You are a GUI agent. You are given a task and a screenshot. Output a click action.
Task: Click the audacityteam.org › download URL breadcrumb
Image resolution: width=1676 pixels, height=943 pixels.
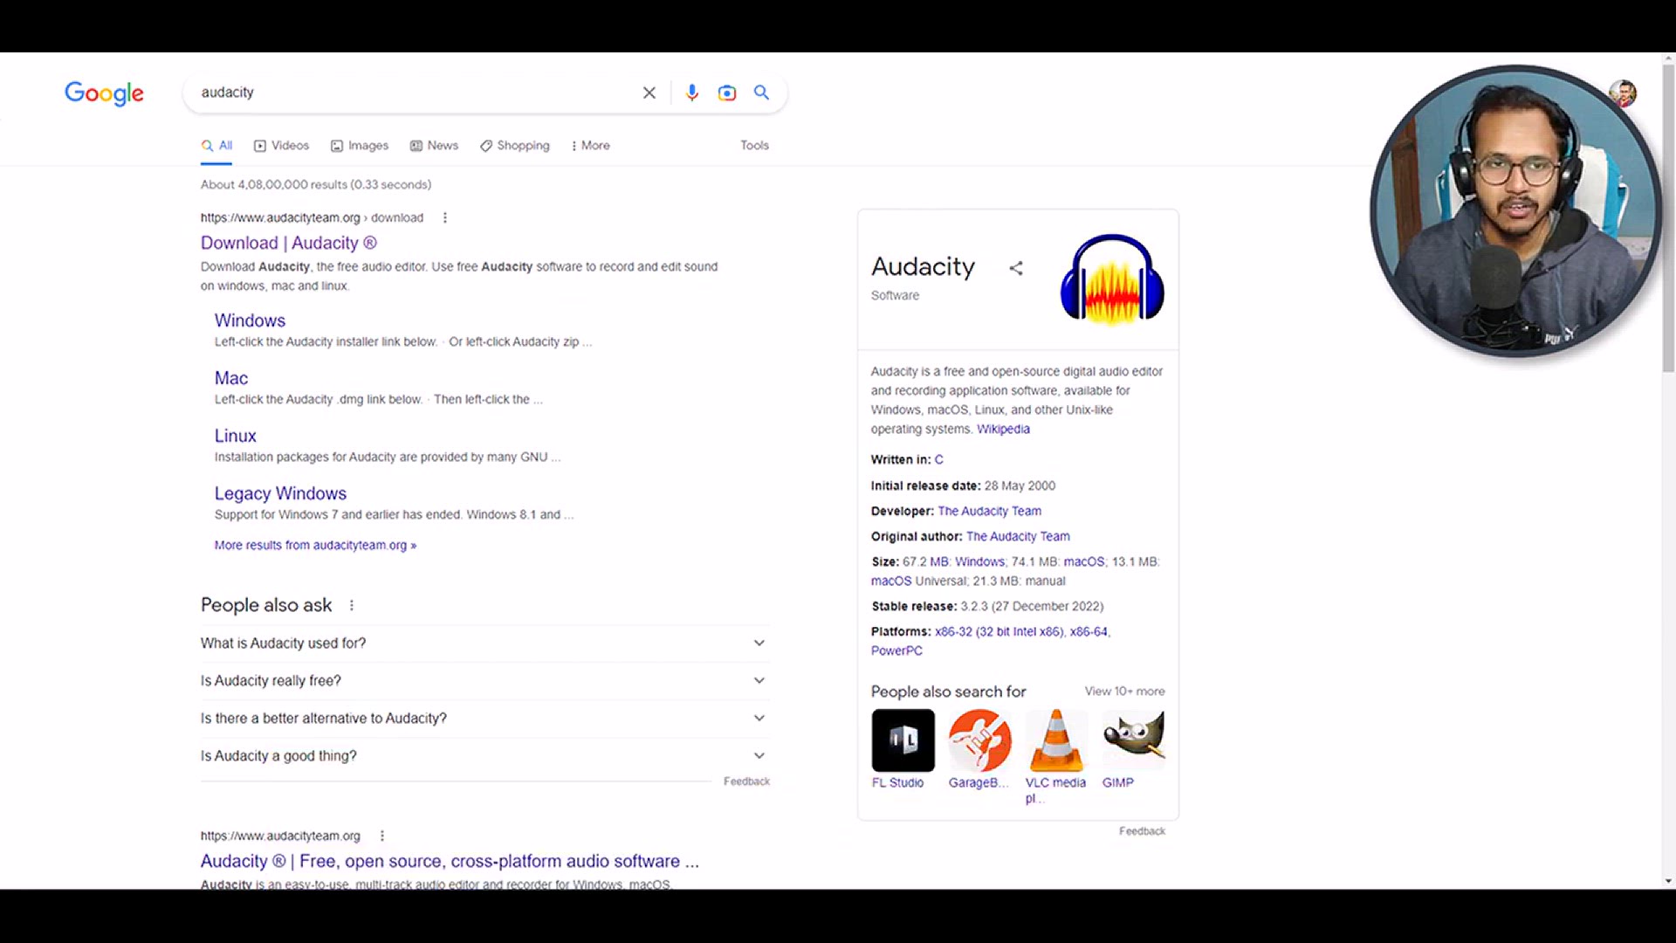tap(312, 217)
